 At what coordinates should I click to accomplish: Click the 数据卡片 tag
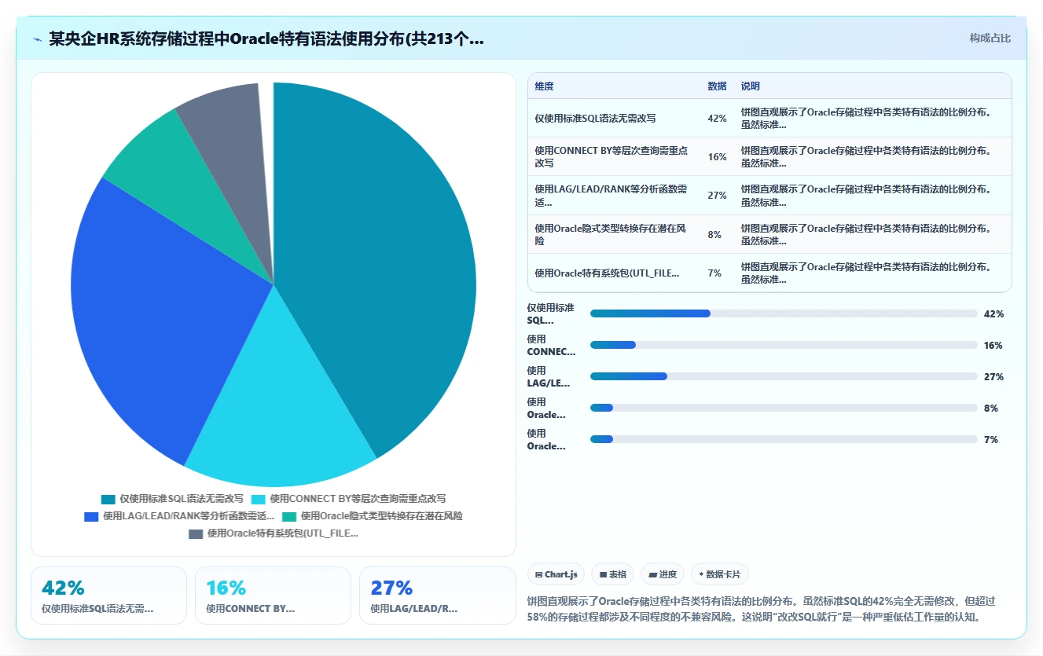tap(720, 574)
